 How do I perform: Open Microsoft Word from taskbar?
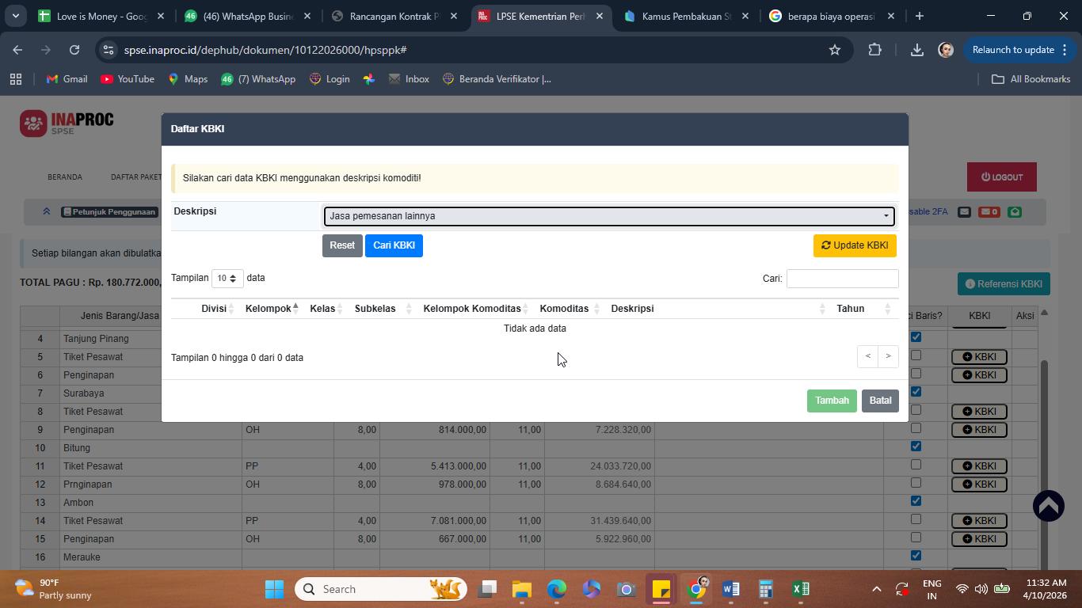point(730,589)
